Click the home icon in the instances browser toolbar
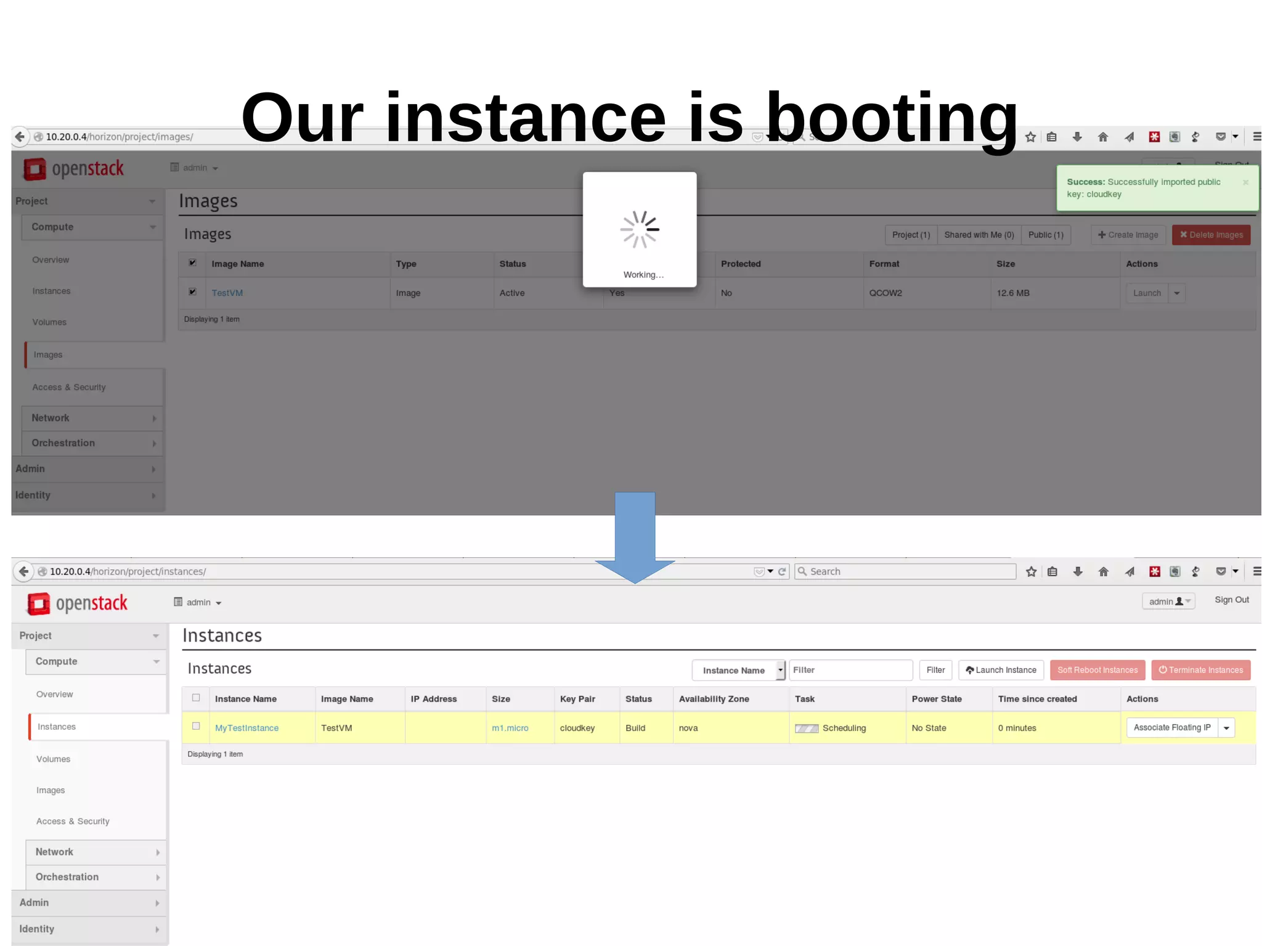This screenshot has height=946, width=1262. coord(1104,571)
